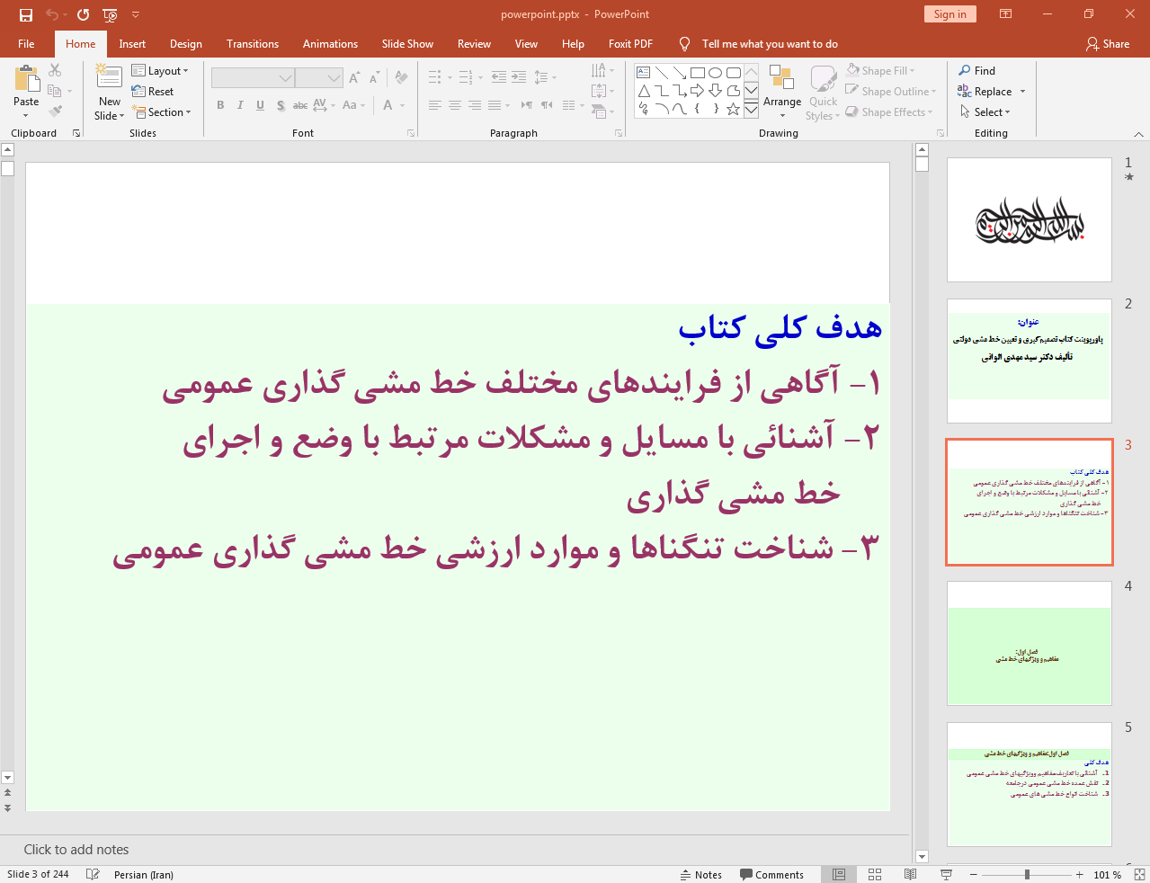This screenshot has width=1150, height=883.
Task: Switch to Reading View
Action: 910,874
